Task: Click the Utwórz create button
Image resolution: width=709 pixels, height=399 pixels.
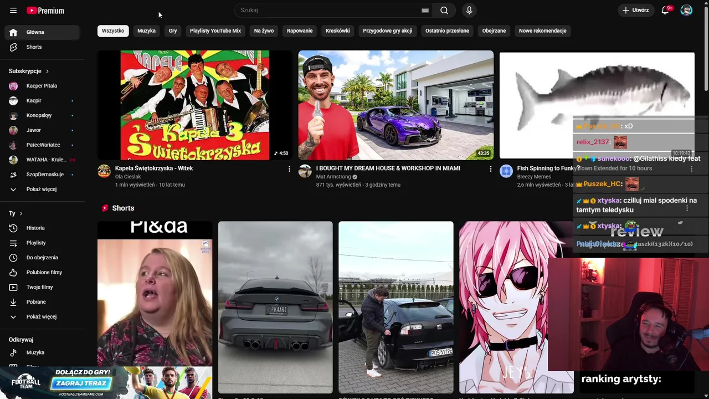Action: [x=635, y=10]
